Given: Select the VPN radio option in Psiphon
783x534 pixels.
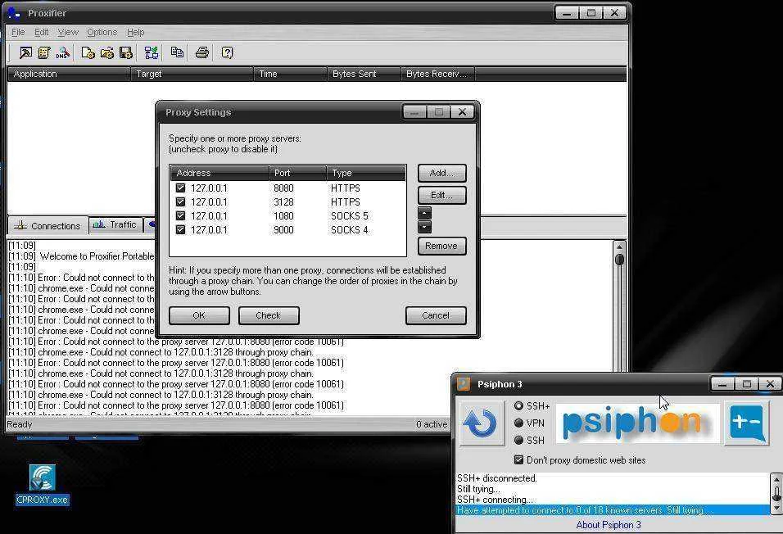Looking at the screenshot, I should pos(518,423).
